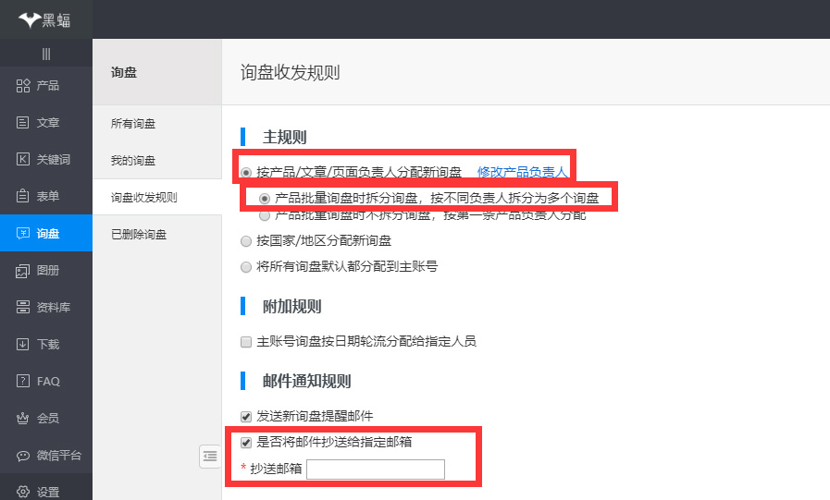Screen dimensions: 830x500
Task: Select the 关键词 sidebar icon
Action: [x=23, y=160]
